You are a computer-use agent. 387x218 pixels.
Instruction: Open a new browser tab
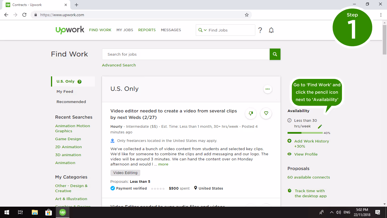[76, 5]
